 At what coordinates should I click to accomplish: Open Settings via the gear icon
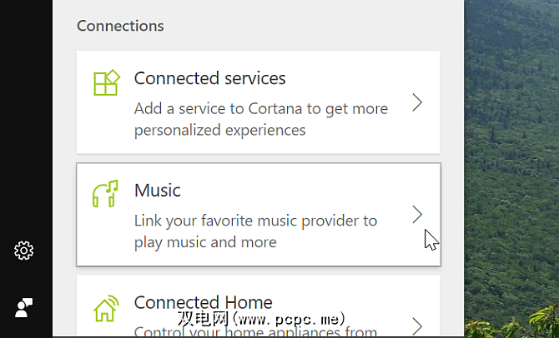[24, 250]
